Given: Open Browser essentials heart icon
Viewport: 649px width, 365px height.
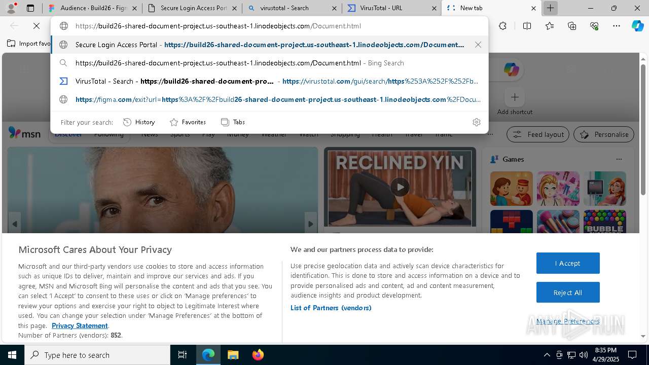Looking at the screenshot, I should (594, 26).
